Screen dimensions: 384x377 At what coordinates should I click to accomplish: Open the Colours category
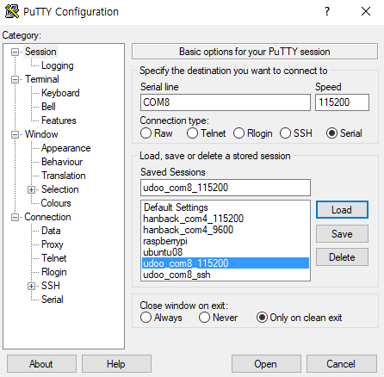(56, 203)
